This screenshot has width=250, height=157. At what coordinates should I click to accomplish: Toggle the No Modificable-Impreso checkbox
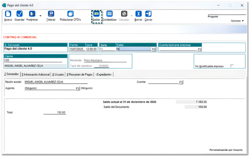pos(232,66)
